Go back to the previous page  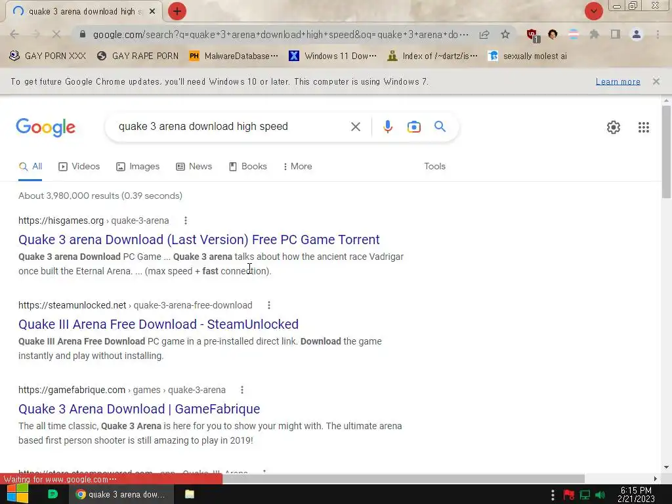14,34
